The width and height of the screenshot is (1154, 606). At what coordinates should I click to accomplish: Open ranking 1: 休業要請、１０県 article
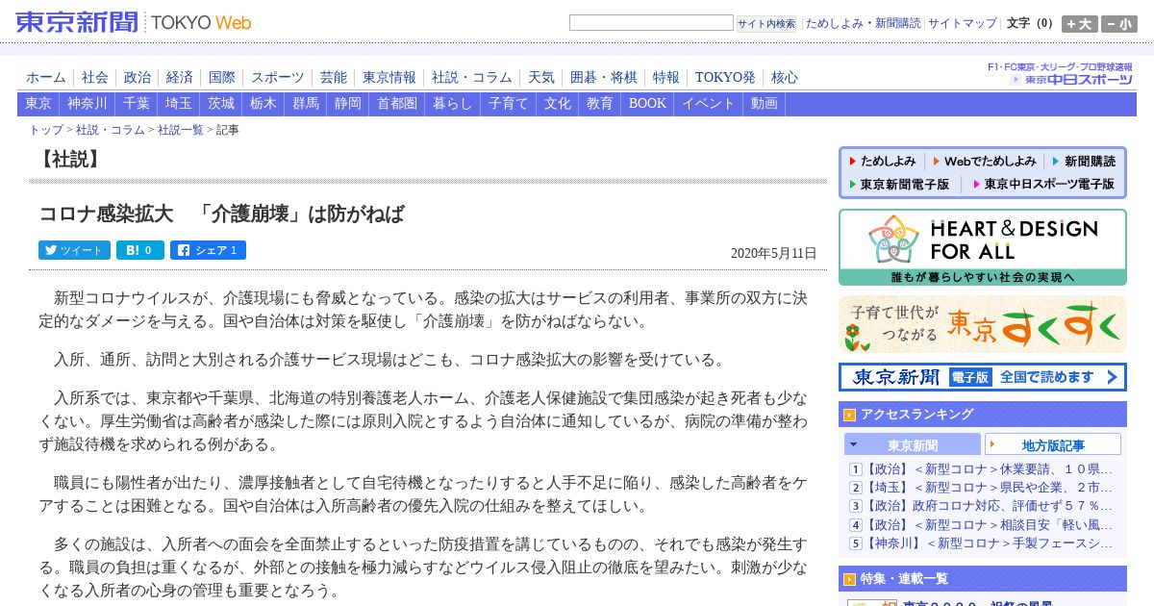click(x=989, y=469)
